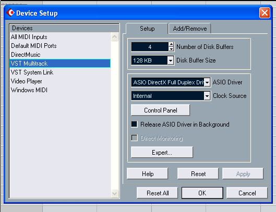Switch to the Add/Remove tab
This screenshot has width=276, height=212.
click(x=190, y=29)
